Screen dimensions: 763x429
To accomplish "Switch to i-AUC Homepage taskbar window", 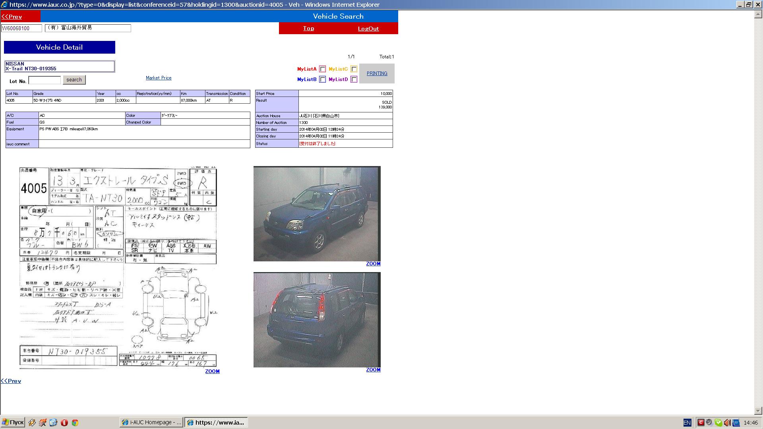I will pyautogui.click(x=151, y=422).
